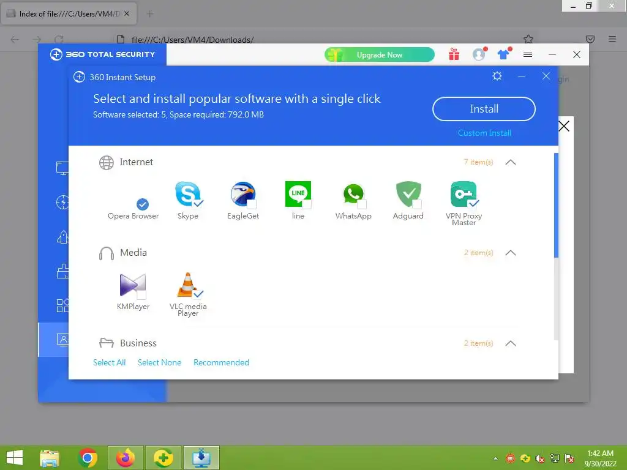Switch to Firefox in the taskbar
This screenshot has height=470, width=627.
coord(126,458)
